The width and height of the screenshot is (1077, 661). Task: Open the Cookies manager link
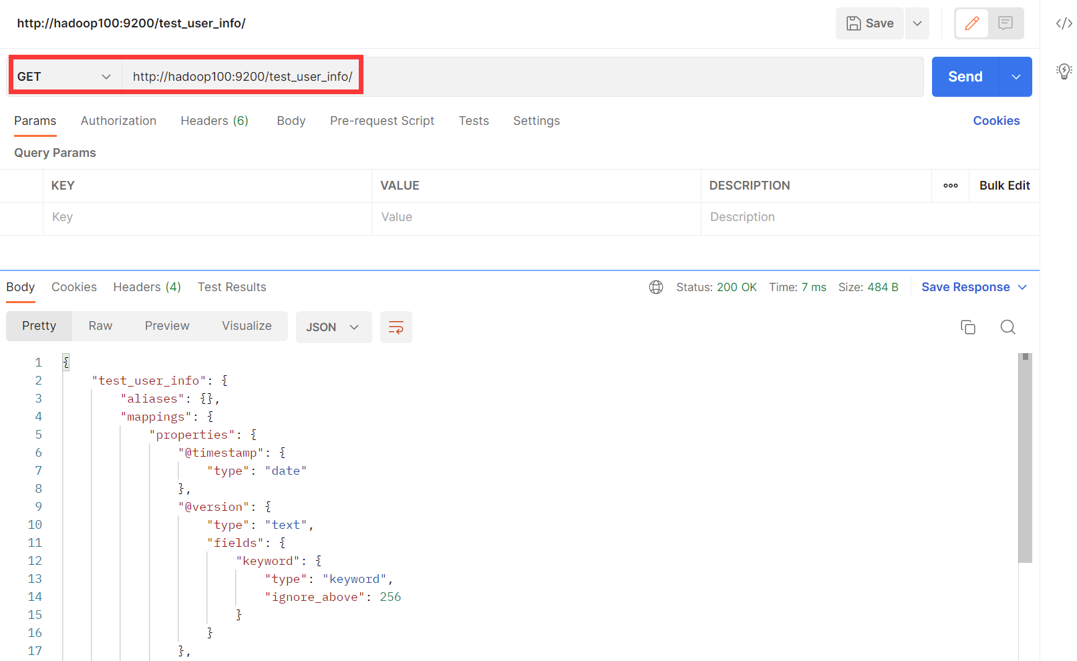(996, 121)
